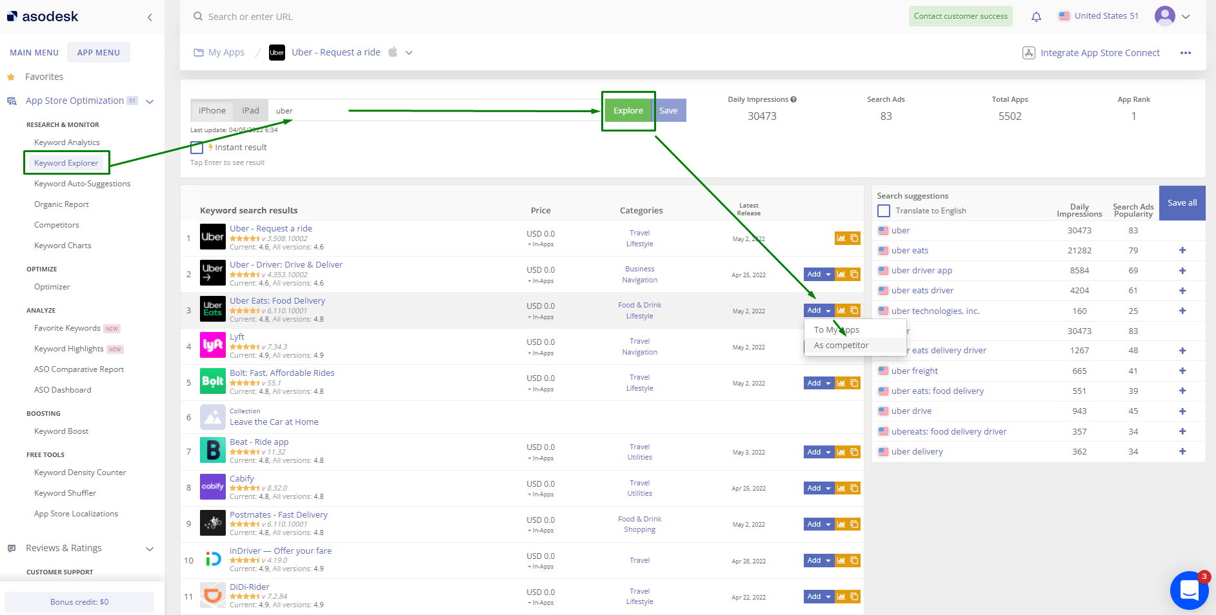
Task: Click the copy icon for Postmates row
Action: pyautogui.click(x=854, y=524)
